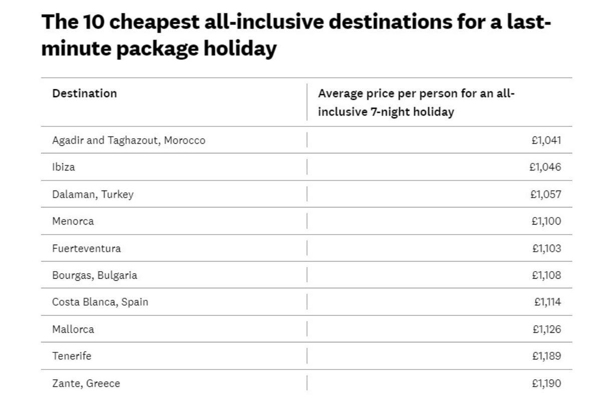
Task: Click the Average price per person column header
Action: pyautogui.click(x=416, y=102)
